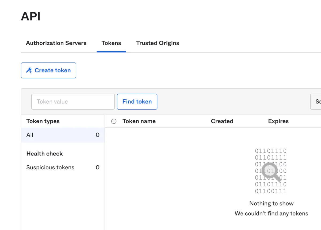
Task: Click the count next to Suspicious tokens
Action: pyautogui.click(x=97, y=167)
